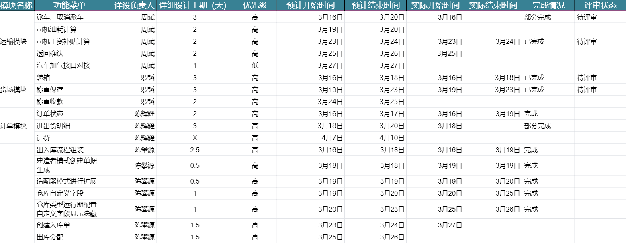
Task: Click the 评审状态 column header
Action: pos(600,5)
